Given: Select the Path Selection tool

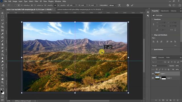Looking at the screenshot, I should tap(2, 72).
